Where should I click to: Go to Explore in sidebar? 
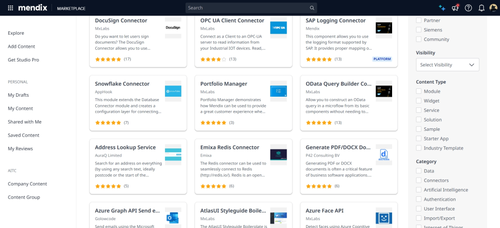point(16,33)
